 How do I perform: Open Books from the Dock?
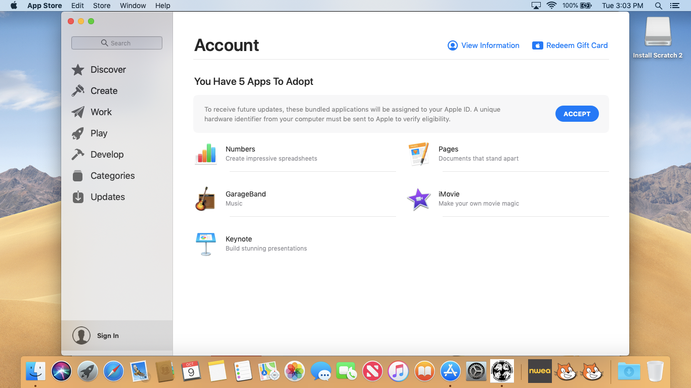(x=424, y=372)
